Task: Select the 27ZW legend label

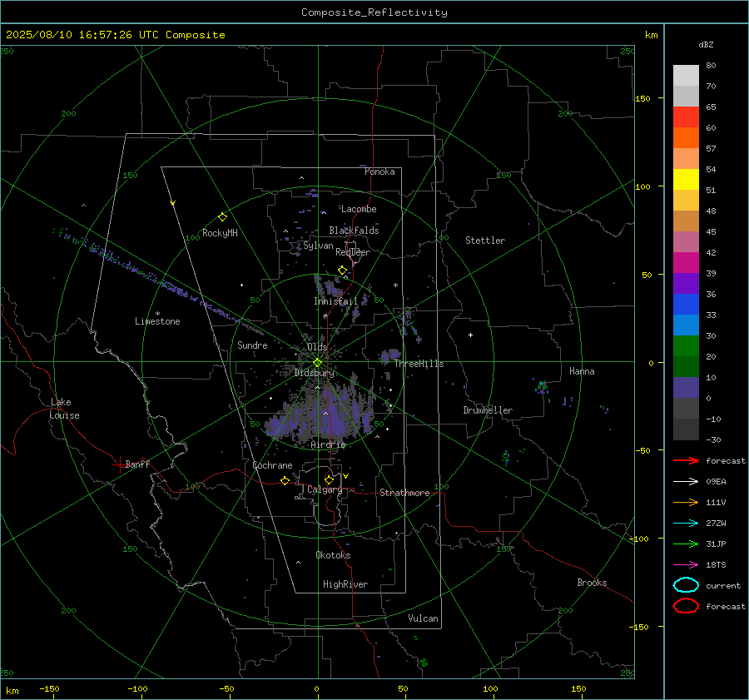Action: coord(716,524)
